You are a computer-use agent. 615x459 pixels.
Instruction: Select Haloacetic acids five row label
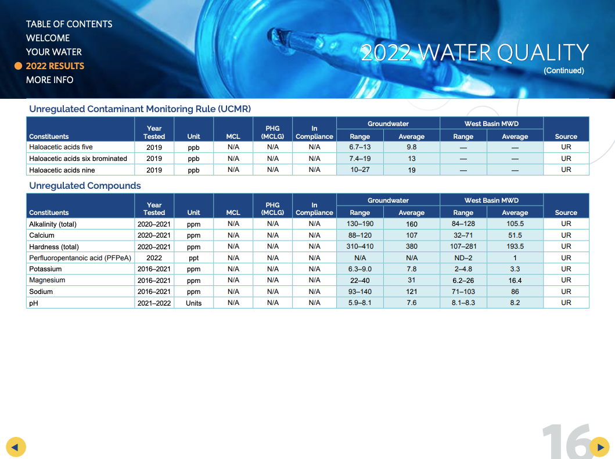(x=61, y=147)
